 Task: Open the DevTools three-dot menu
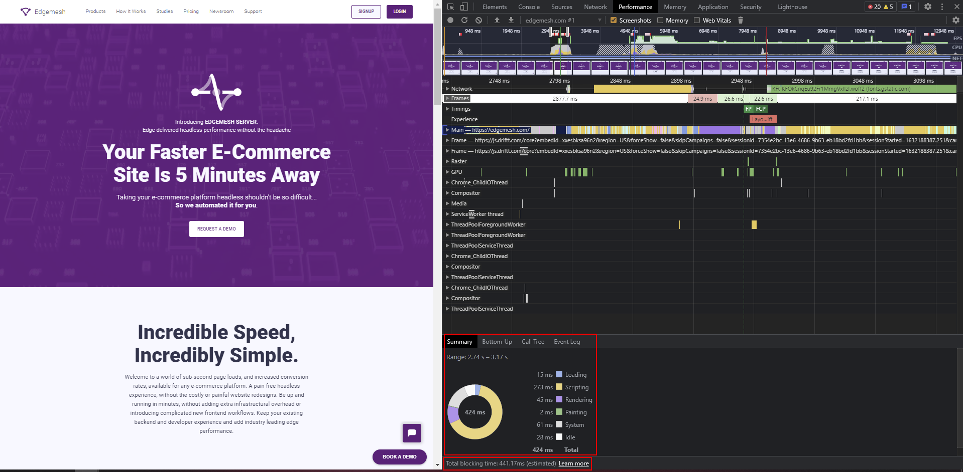(x=942, y=7)
